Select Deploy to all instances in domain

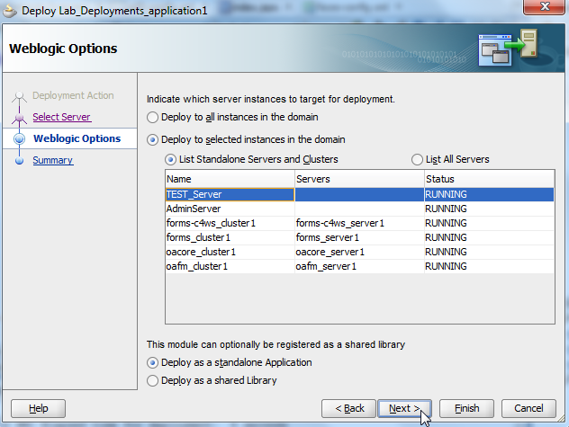(x=153, y=117)
